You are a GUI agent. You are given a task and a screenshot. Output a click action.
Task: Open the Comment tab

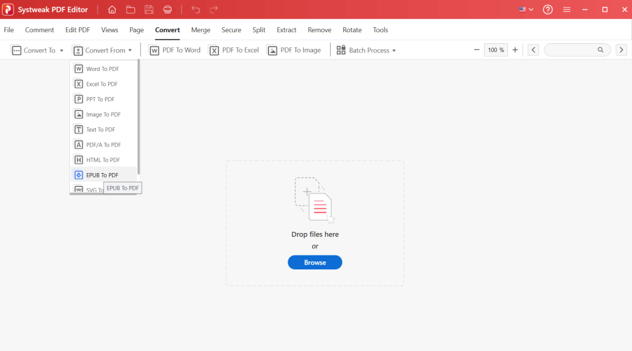pos(39,30)
